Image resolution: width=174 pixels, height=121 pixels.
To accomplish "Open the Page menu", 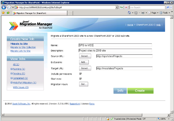I will pos(153,13).
